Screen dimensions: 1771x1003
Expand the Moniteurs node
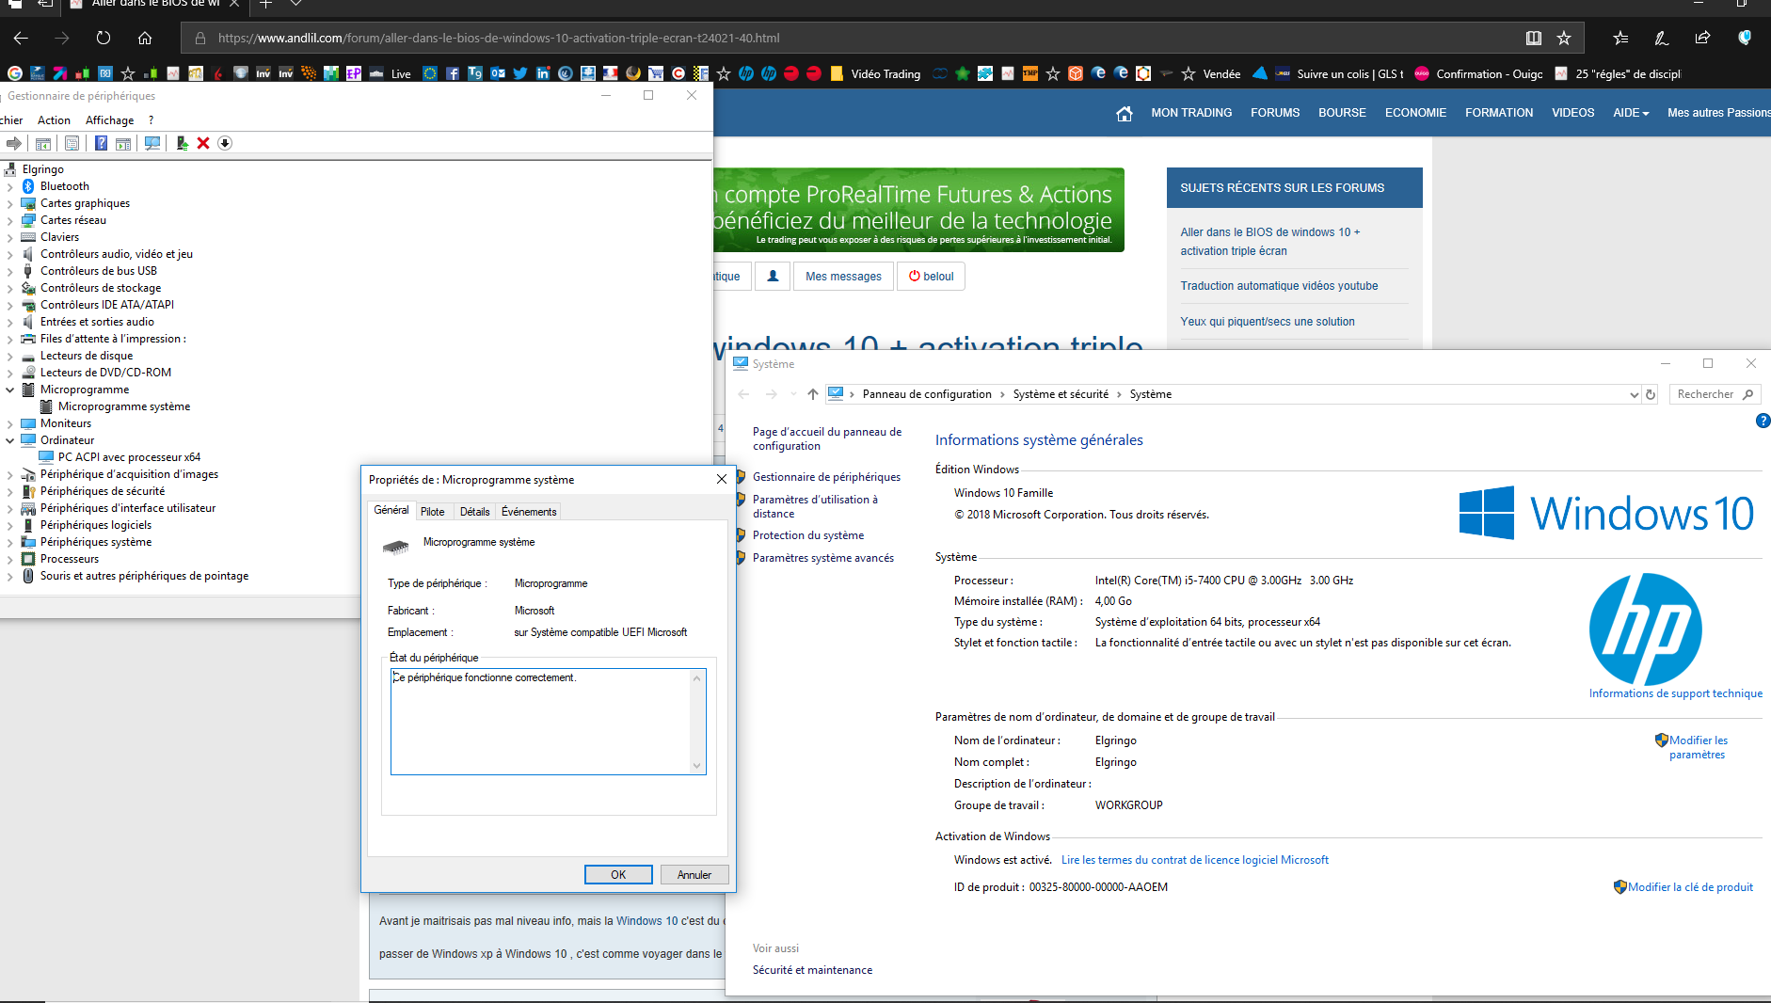(x=10, y=423)
